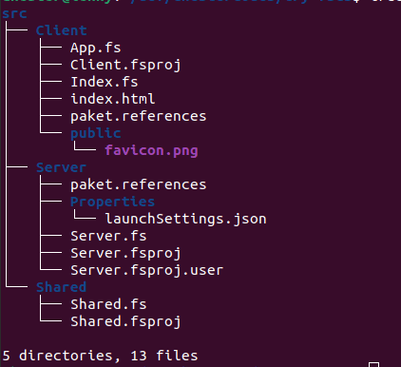Image resolution: width=401 pixels, height=367 pixels.
Task: Select Client.fsproj in the tree listing
Action: [125, 66]
